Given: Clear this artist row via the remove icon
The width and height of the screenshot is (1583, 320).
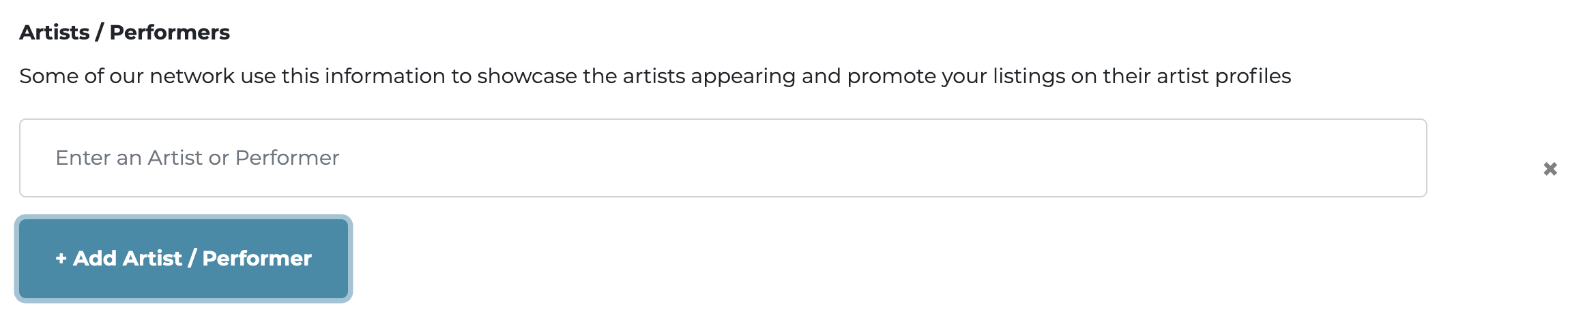Looking at the screenshot, I should (1550, 169).
